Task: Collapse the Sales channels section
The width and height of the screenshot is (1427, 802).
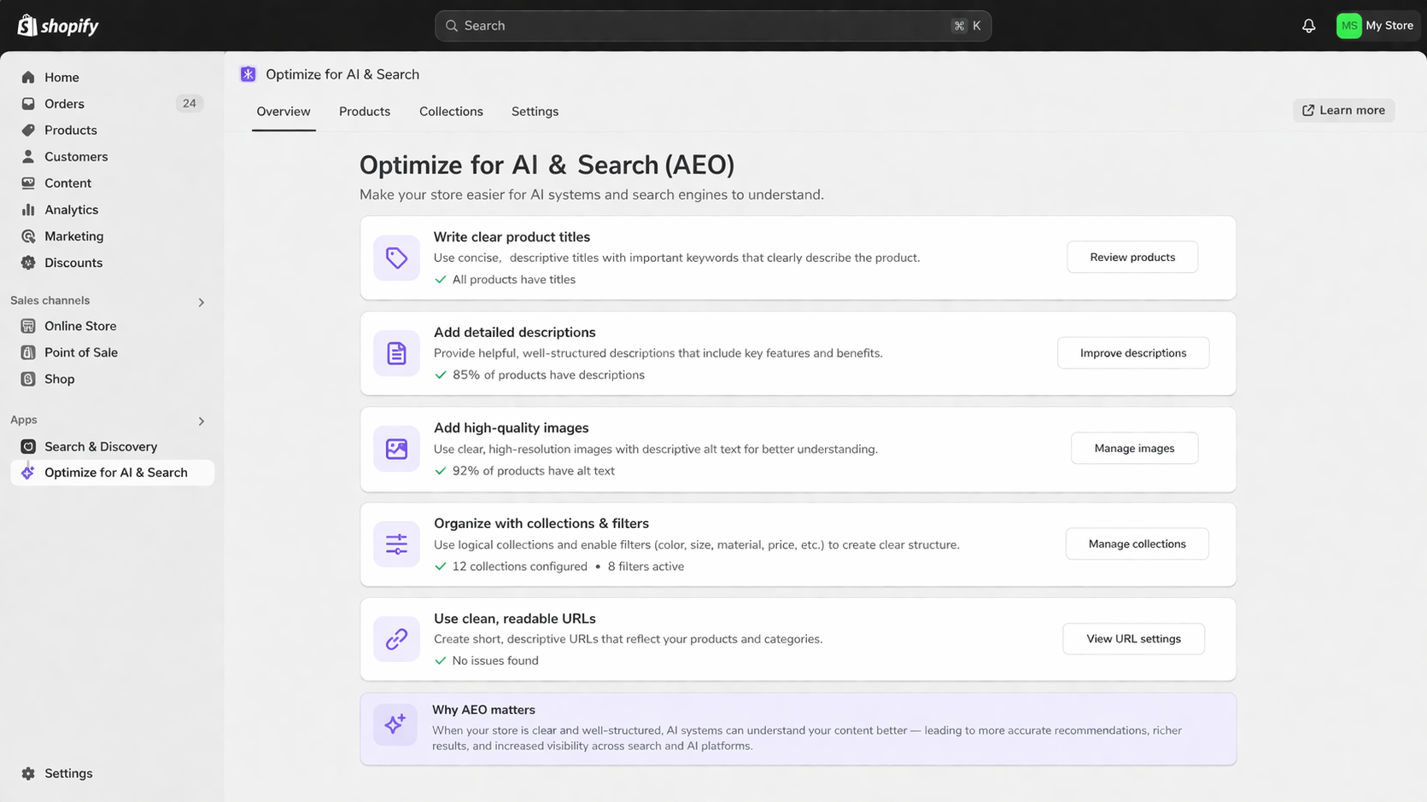Action: tap(201, 301)
